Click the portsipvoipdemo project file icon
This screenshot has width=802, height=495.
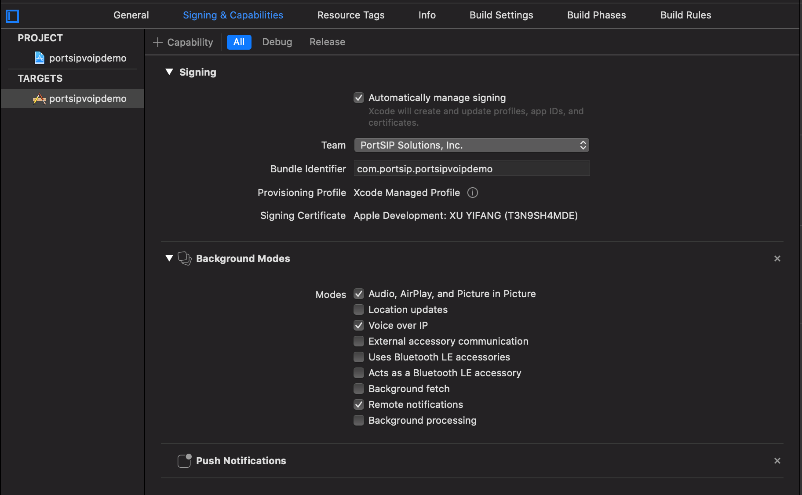40,58
